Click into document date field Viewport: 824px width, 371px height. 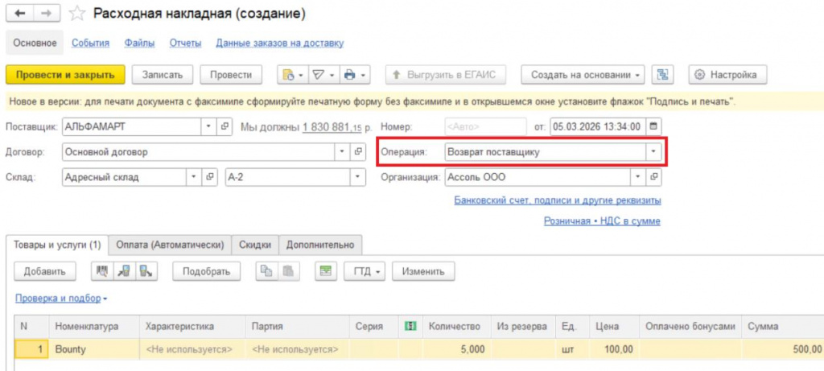click(598, 126)
